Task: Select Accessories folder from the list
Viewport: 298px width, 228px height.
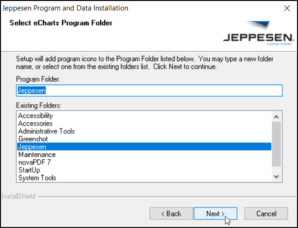Action: (35, 123)
